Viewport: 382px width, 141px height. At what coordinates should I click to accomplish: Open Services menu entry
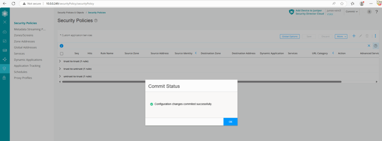[x=19, y=53]
